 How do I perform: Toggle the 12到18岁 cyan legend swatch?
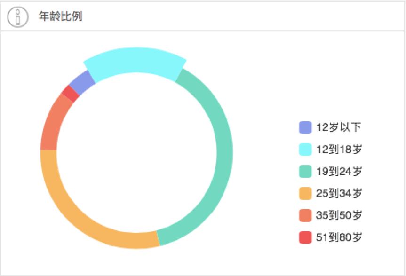(305, 149)
